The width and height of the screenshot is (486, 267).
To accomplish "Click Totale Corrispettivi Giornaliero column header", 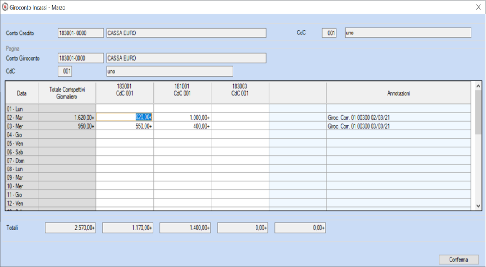I will coord(67,93).
